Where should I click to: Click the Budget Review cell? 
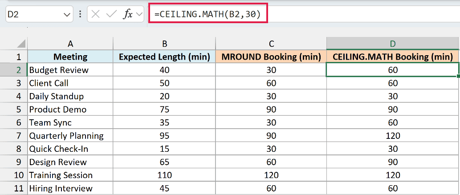point(70,70)
